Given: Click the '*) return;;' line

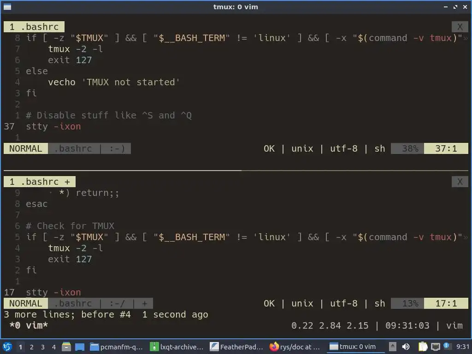Looking at the screenshot, I should point(89,193).
